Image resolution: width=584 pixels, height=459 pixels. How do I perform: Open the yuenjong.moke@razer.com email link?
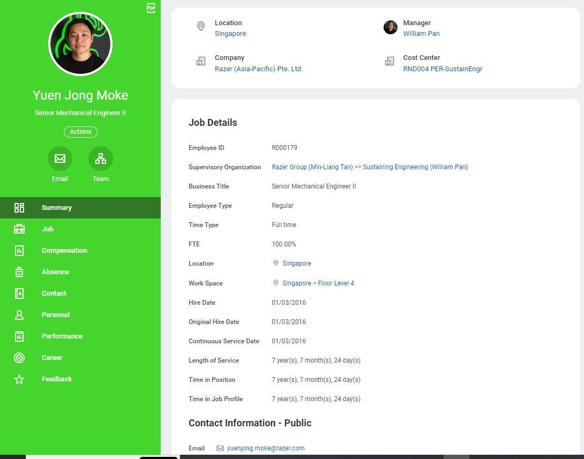click(x=266, y=448)
